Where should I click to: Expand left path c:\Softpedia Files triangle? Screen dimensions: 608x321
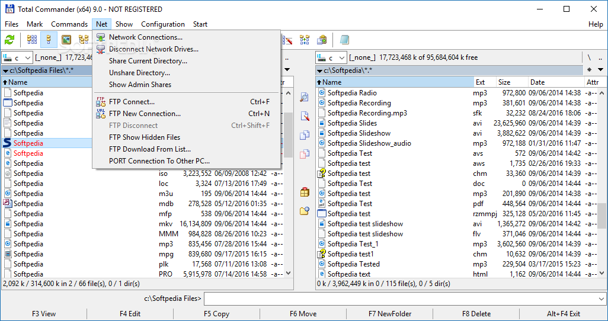(x=5, y=70)
